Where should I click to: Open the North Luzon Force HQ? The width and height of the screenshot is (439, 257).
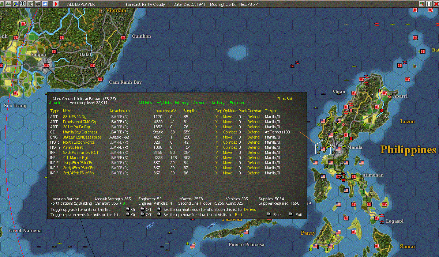(x=78, y=142)
